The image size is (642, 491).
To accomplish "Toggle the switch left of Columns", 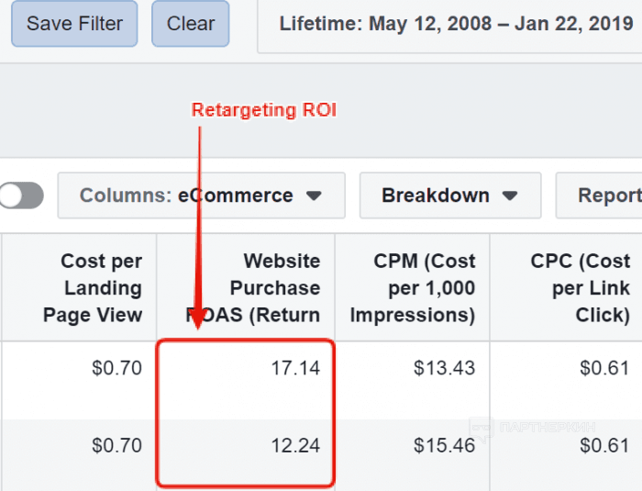I will pyautogui.click(x=22, y=195).
